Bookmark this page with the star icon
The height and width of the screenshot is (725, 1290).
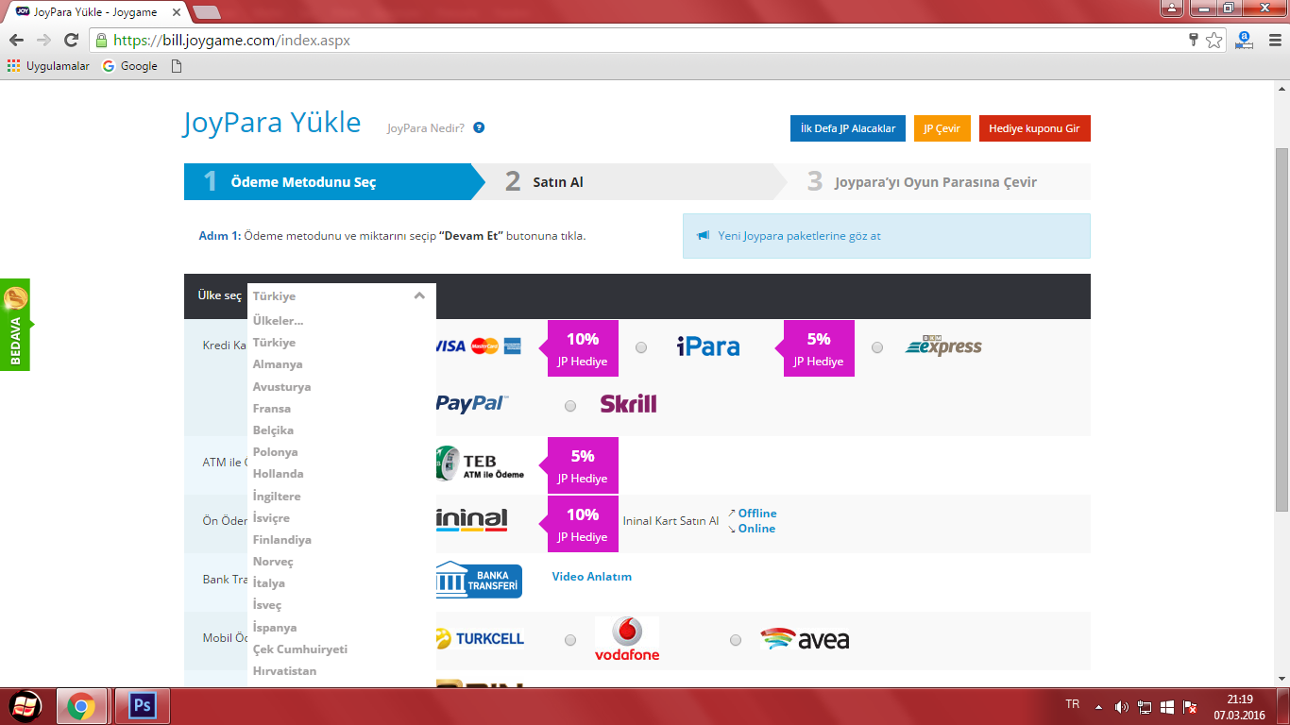1214,41
